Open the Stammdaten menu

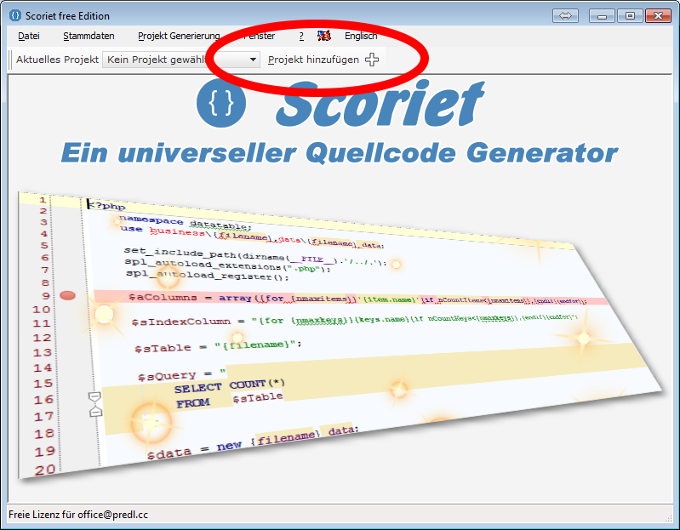click(89, 36)
